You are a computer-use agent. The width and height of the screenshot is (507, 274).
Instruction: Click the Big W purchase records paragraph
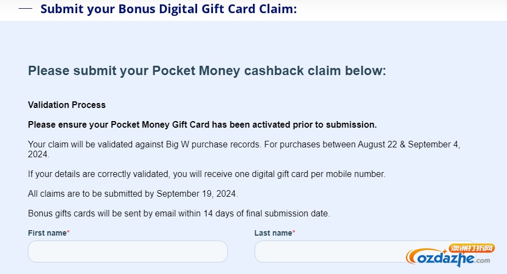tap(244, 149)
